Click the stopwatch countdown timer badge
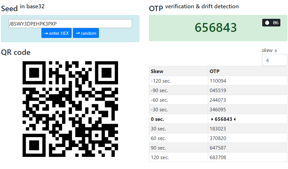 coord(271,23)
